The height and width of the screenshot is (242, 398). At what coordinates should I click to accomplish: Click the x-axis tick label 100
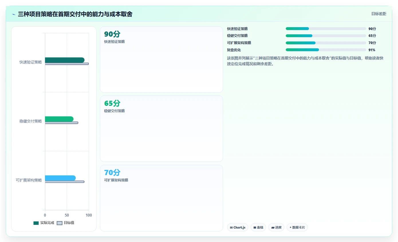tap(89, 215)
